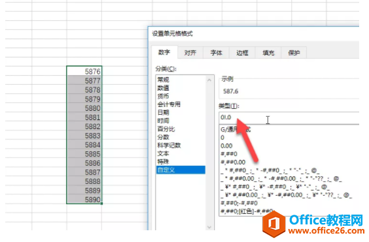
Task: Pick the #,##0.00 format code
Action: coord(233,162)
